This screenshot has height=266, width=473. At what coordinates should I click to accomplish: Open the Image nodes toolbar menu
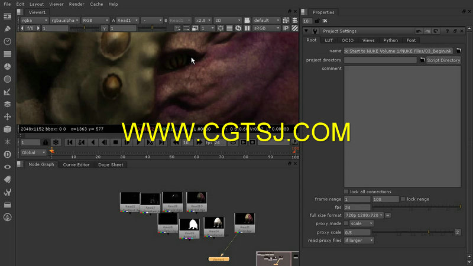coord(7,16)
